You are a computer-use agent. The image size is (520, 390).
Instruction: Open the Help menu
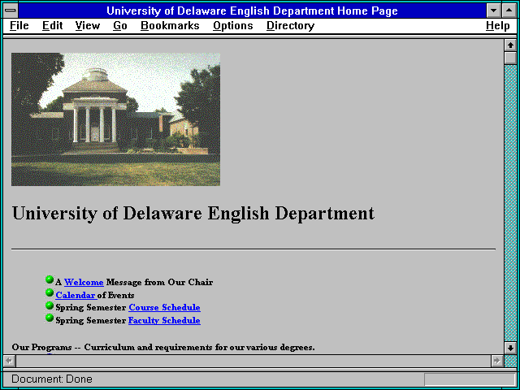(498, 26)
